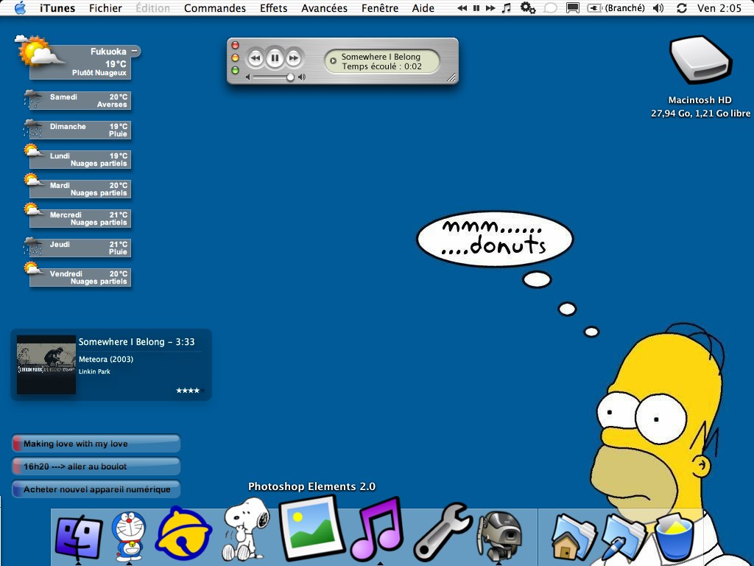This screenshot has height=566, width=754.
Task: Select the Acheter nouvel appareil numérique note
Action: click(96, 489)
